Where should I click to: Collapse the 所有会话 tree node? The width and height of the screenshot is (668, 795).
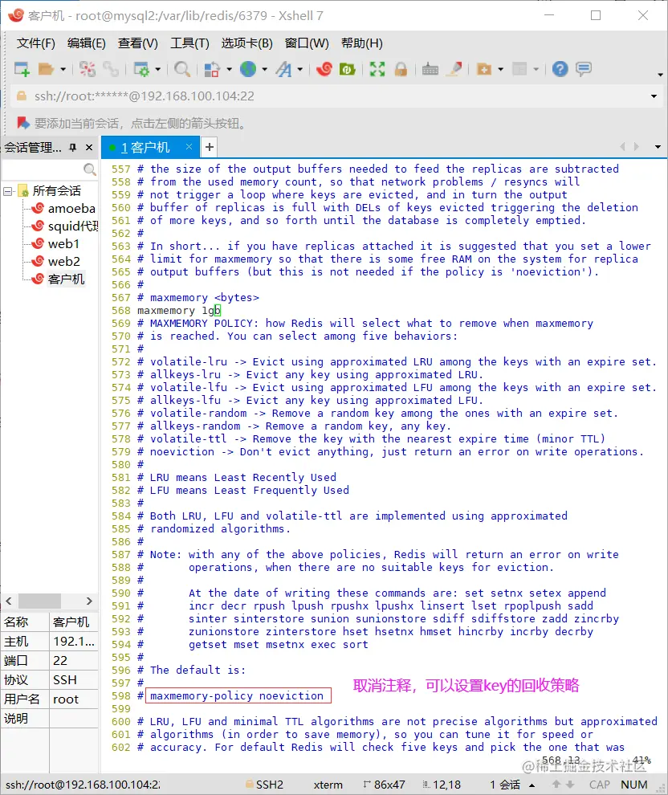7,191
